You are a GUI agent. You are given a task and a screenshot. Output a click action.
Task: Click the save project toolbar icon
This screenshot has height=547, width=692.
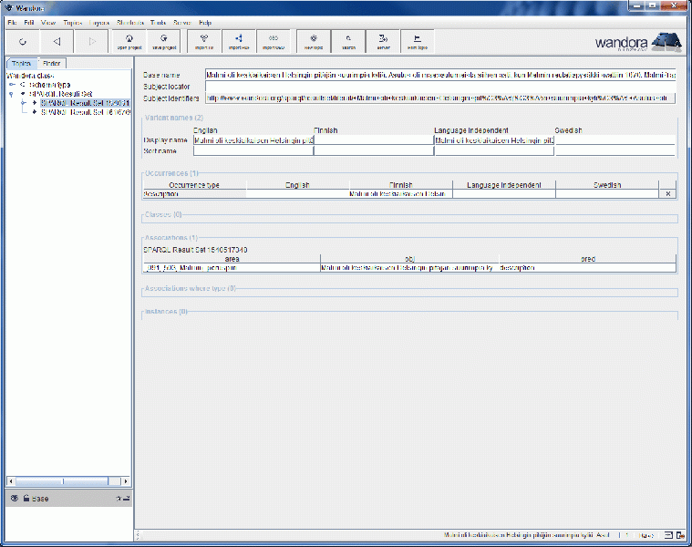[164, 41]
